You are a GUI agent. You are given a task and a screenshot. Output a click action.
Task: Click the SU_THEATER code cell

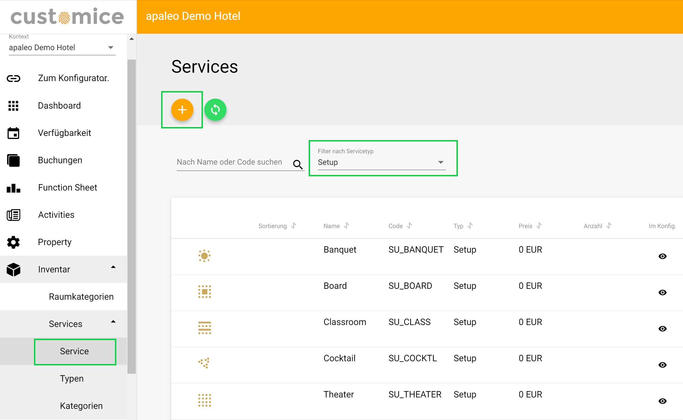pyautogui.click(x=415, y=394)
